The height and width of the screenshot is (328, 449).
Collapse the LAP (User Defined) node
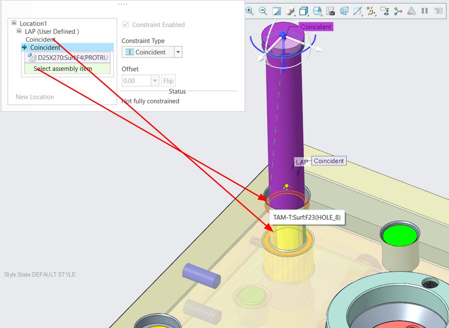[x=19, y=31]
